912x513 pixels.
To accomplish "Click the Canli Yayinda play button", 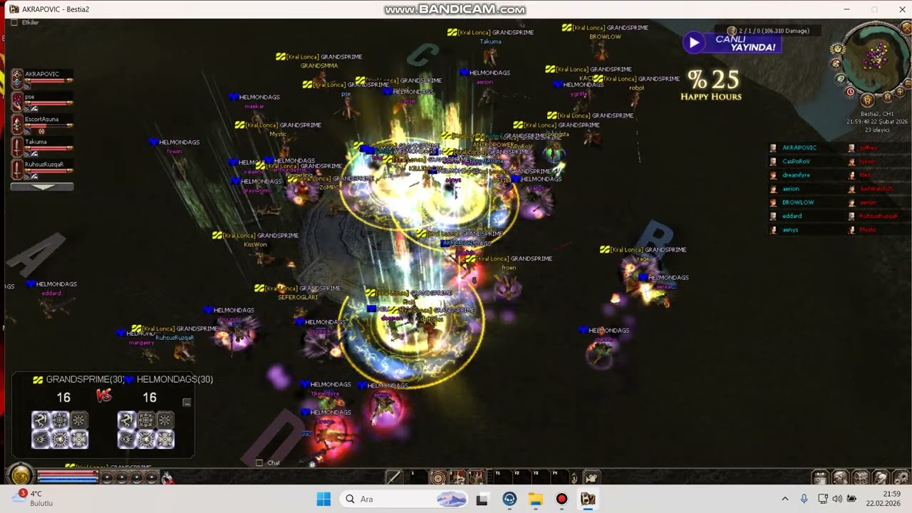I will (x=694, y=43).
